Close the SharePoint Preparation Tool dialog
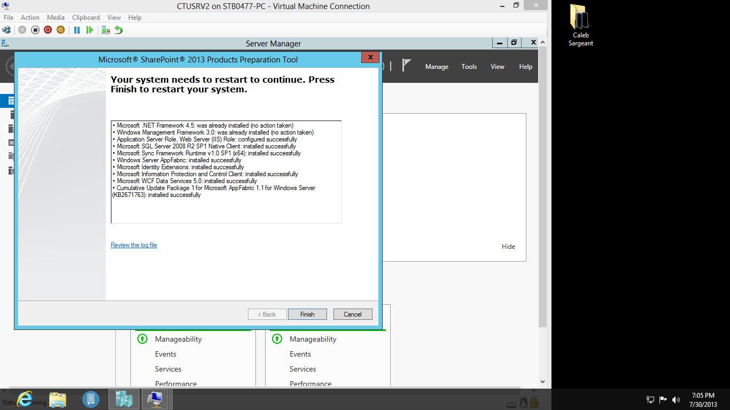Image resolution: width=730 pixels, height=410 pixels. point(370,58)
